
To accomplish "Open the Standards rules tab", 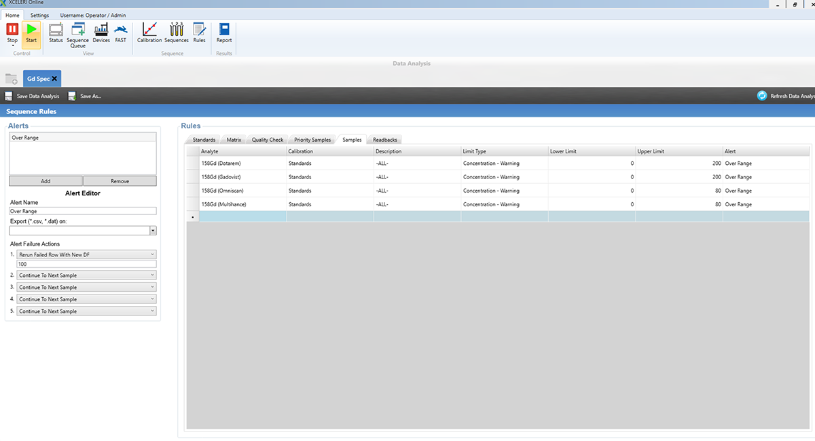I will click(x=204, y=140).
